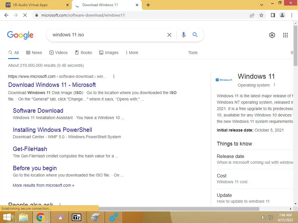298x223 pixels.
Task: Open the blue gears taskbar app
Action: coord(113,217)
